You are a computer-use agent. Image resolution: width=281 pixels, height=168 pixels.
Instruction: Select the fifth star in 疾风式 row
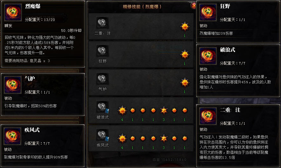[x=164, y=138]
